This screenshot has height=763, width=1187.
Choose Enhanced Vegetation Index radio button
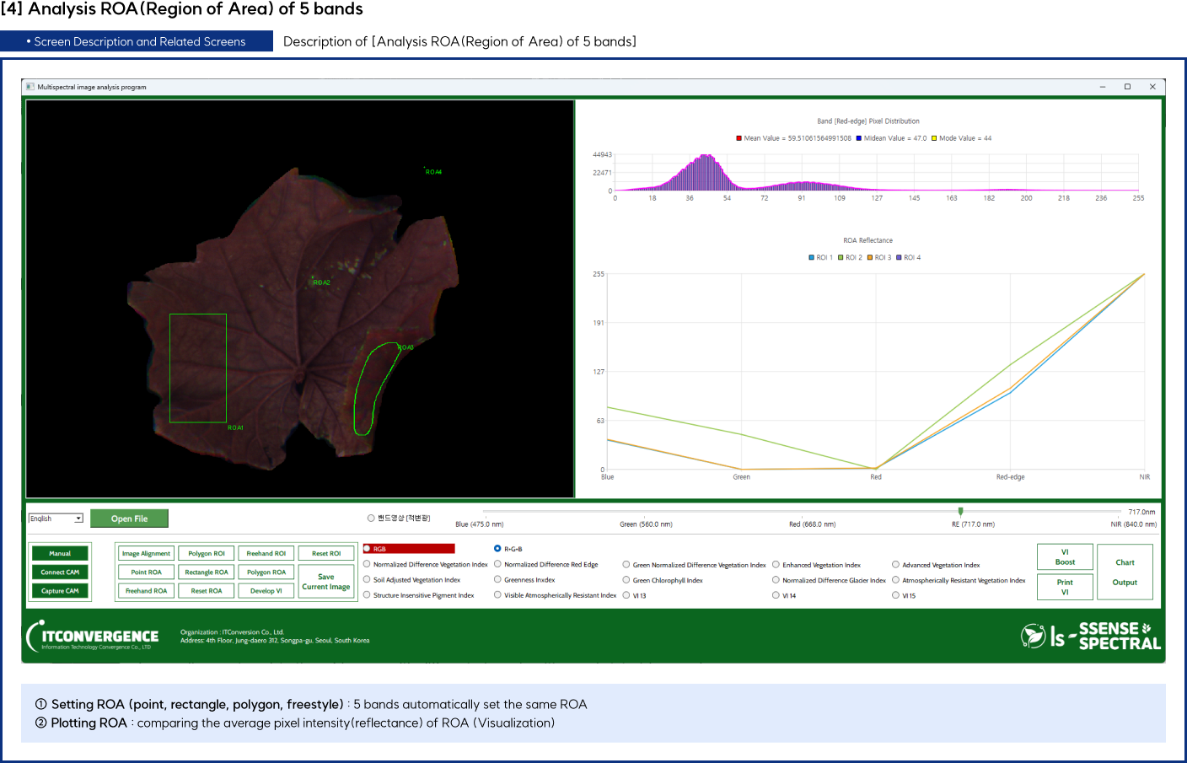[x=776, y=565]
